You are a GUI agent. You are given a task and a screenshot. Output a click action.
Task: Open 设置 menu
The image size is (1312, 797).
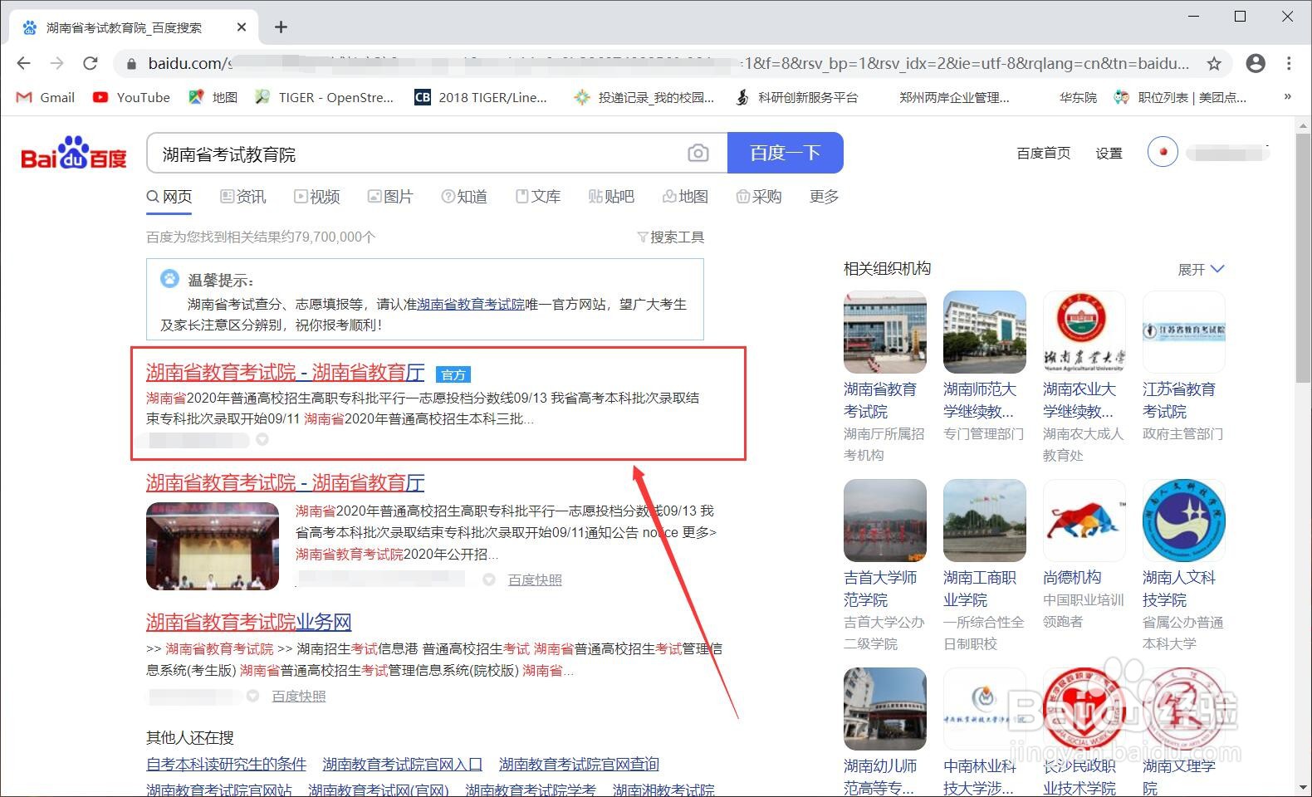(1109, 153)
